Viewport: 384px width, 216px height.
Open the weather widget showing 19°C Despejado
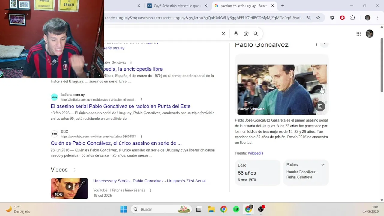(x=18, y=209)
